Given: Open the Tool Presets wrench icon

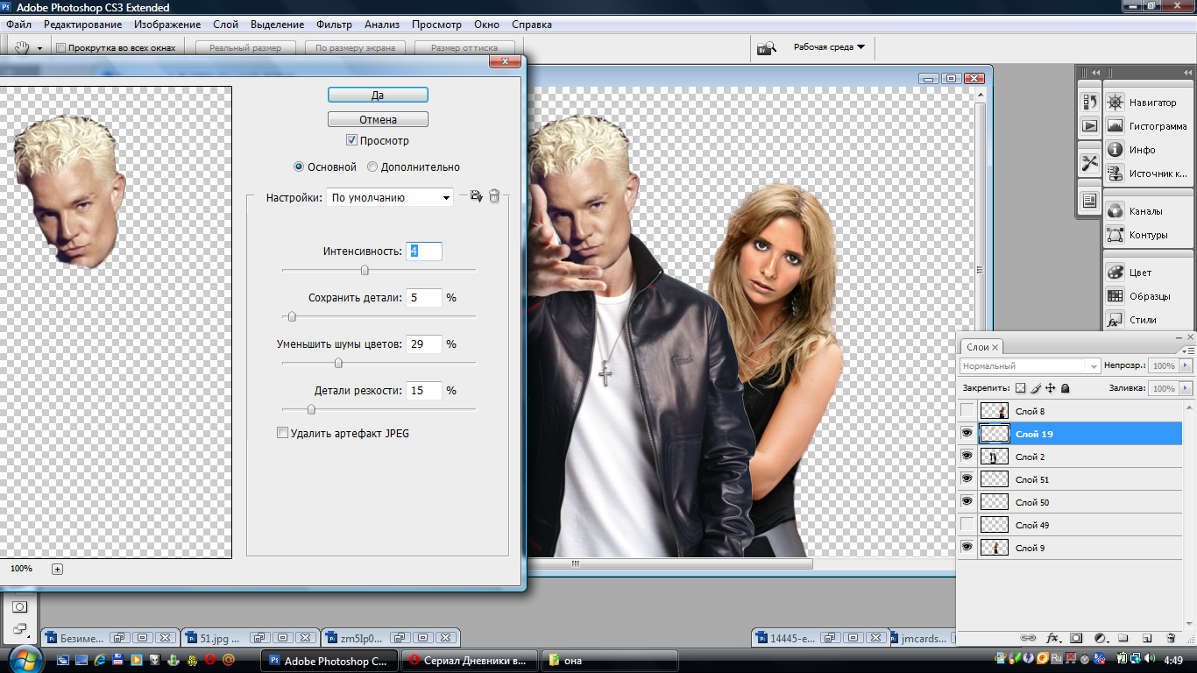Looking at the screenshot, I should [x=1089, y=163].
